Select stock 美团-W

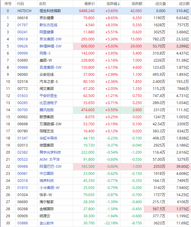click(x=46, y=60)
